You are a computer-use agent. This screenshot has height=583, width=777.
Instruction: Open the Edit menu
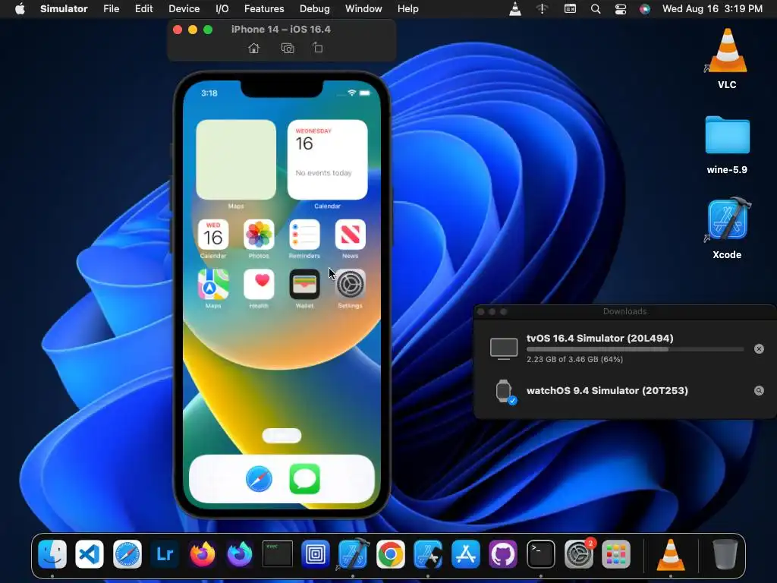coord(143,9)
